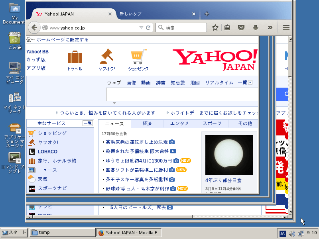
Task: Click the スタート button on taskbar
Action: (14, 233)
